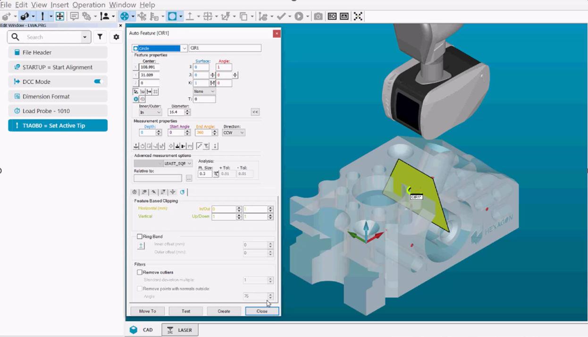Open the Circle feature type dropdown

(x=184, y=48)
